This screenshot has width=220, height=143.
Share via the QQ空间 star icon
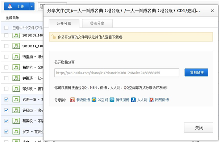tap(94, 100)
